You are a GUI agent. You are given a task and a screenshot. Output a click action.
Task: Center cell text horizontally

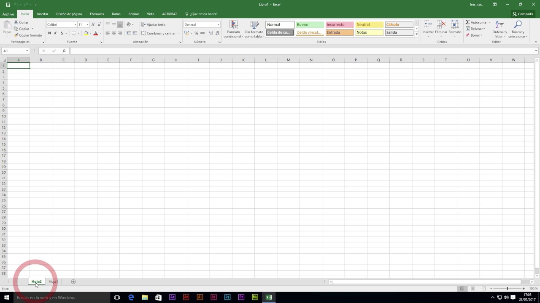pyautogui.click(x=114, y=33)
